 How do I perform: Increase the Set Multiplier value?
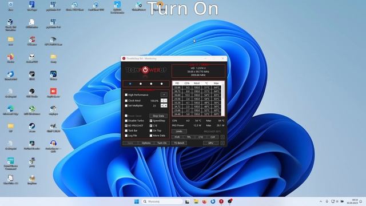click(165, 105)
